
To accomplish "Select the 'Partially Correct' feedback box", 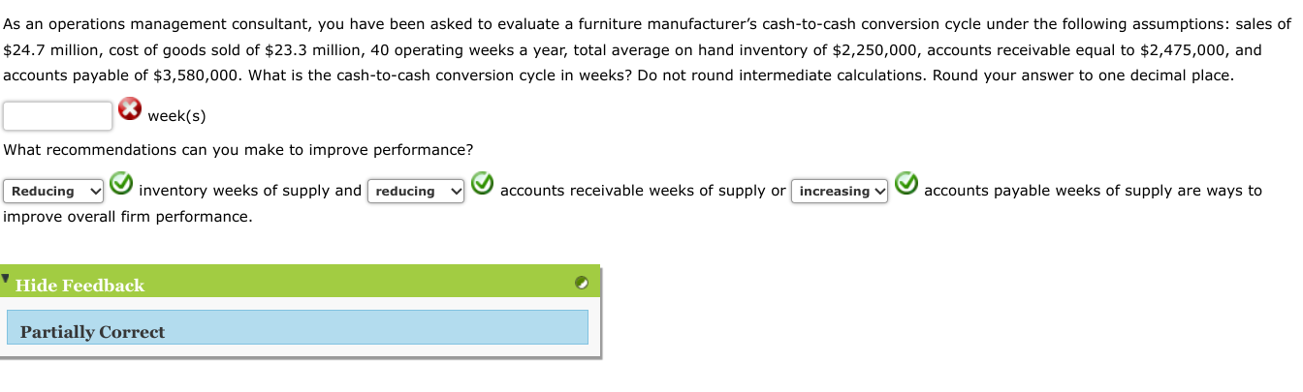I will pyautogui.click(x=297, y=327).
